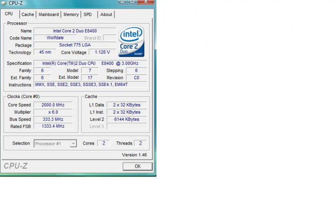The width and height of the screenshot is (336, 210).
Task: Click the L1 Inst. value 2 x 32 KBytes
Action: [127, 112]
